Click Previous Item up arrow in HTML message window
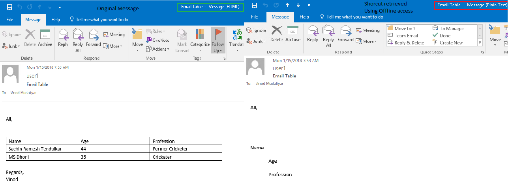The width and height of the screenshot is (510, 189). click(x=39, y=7)
